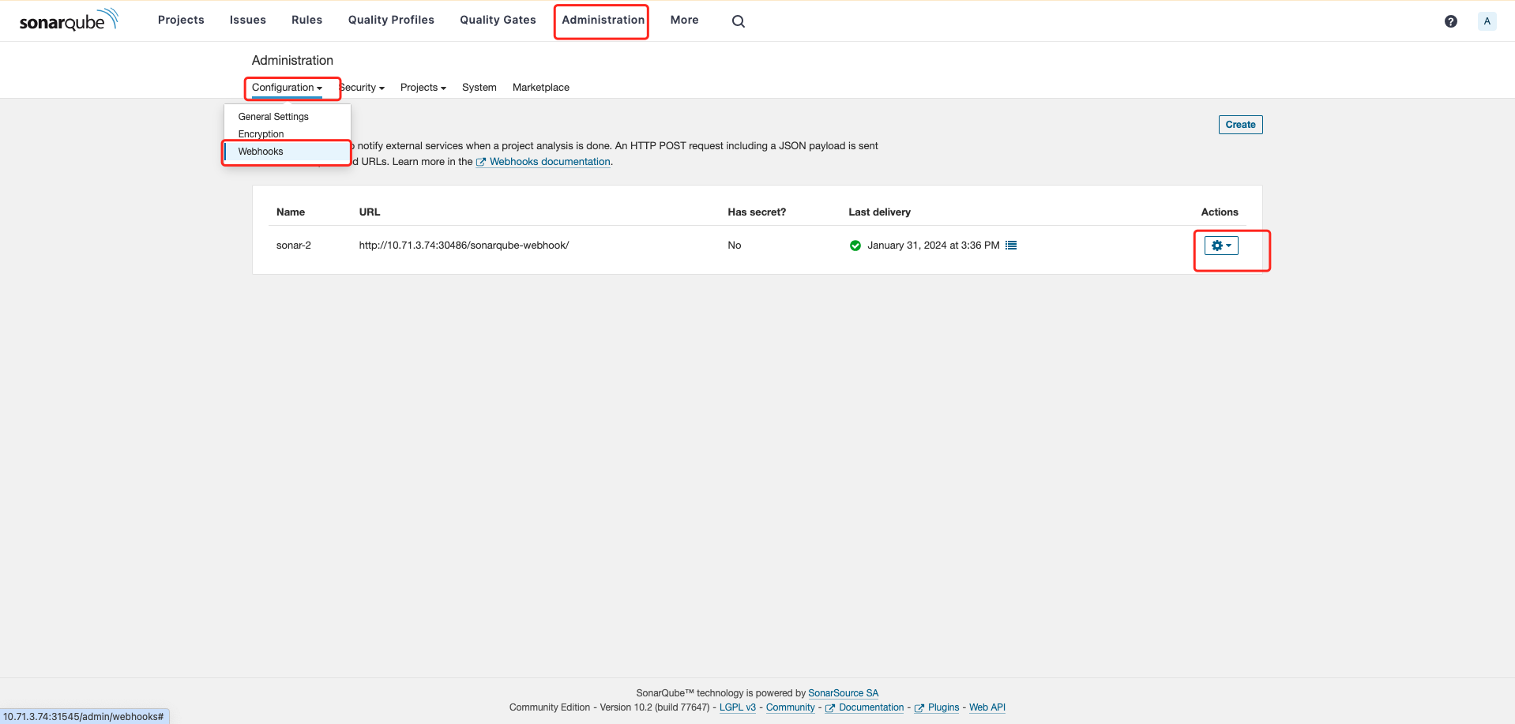Open the search in the top bar
The width and height of the screenshot is (1515, 724).
pyautogui.click(x=737, y=21)
